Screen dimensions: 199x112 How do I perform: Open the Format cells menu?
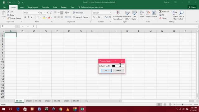[154, 15]
